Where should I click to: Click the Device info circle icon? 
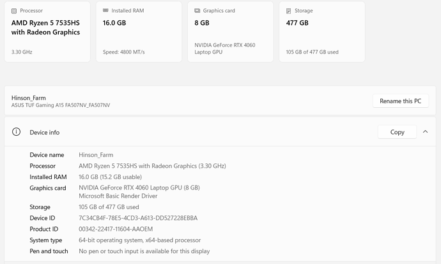pos(17,132)
